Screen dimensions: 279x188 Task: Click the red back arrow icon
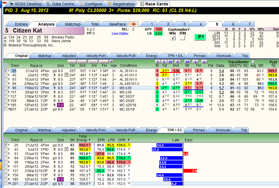(x=4, y=3)
